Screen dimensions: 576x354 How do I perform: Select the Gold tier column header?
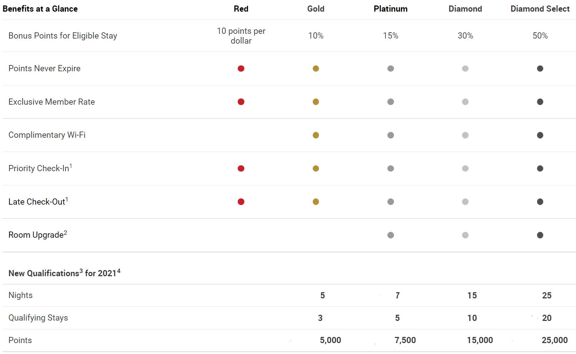[316, 9]
